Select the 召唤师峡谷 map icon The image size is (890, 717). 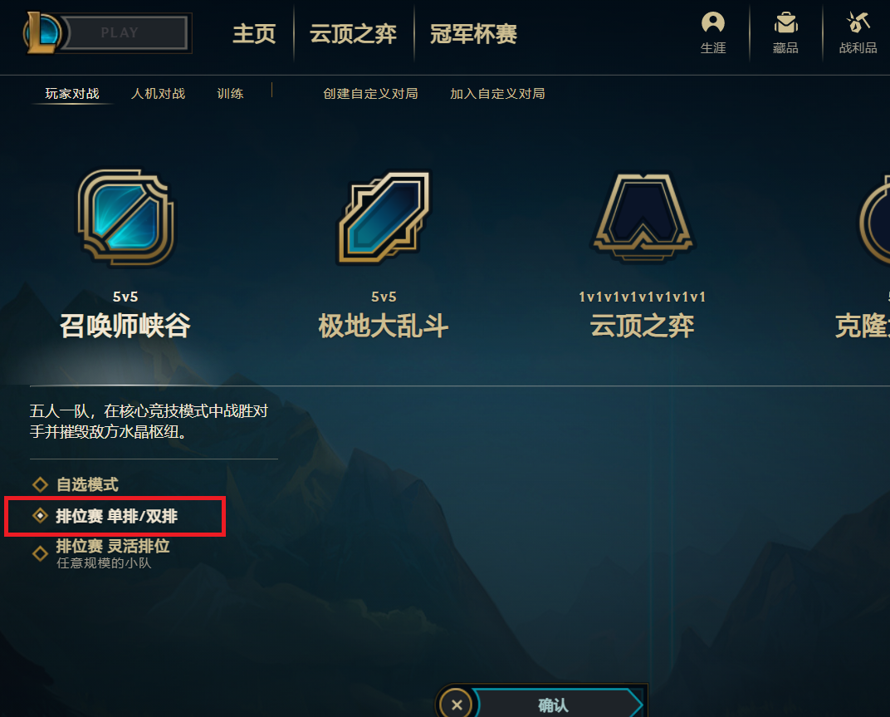[x=125, y=218]
